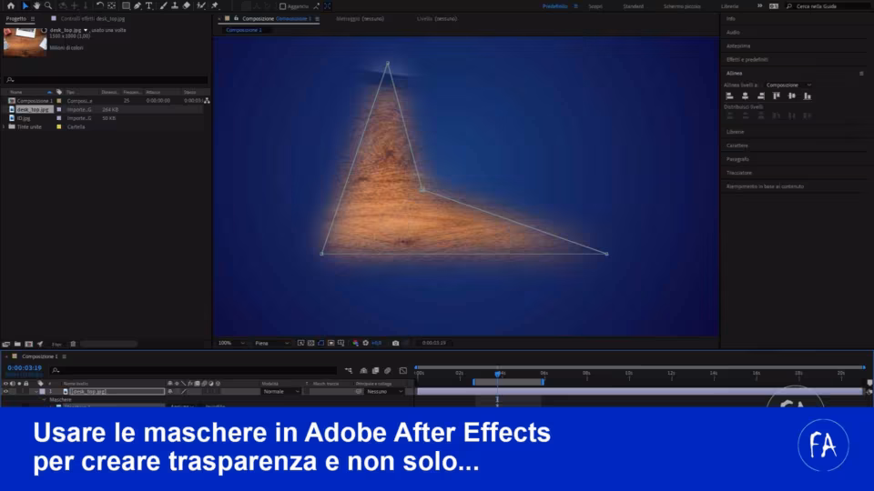Toggle hide shy layers switch in timeline
The image size is (874, 491).
[363, 371]
